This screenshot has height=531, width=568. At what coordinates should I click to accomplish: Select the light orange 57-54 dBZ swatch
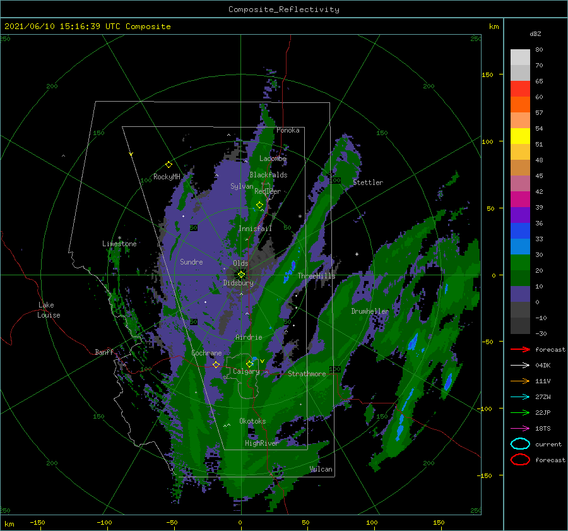click(520, 121)
